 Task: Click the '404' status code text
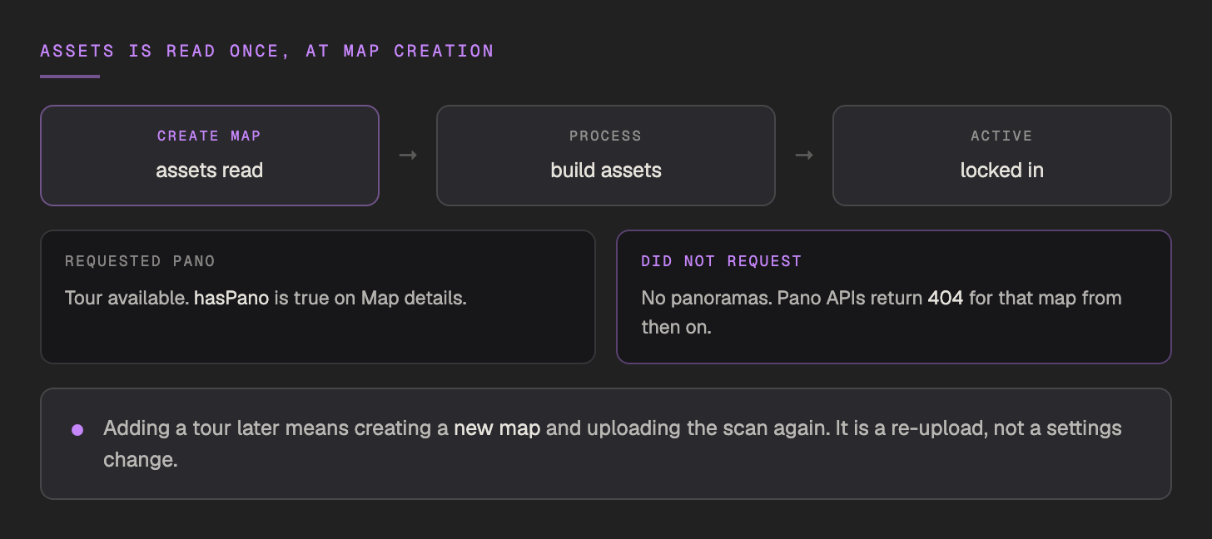(x=946, y=298)
